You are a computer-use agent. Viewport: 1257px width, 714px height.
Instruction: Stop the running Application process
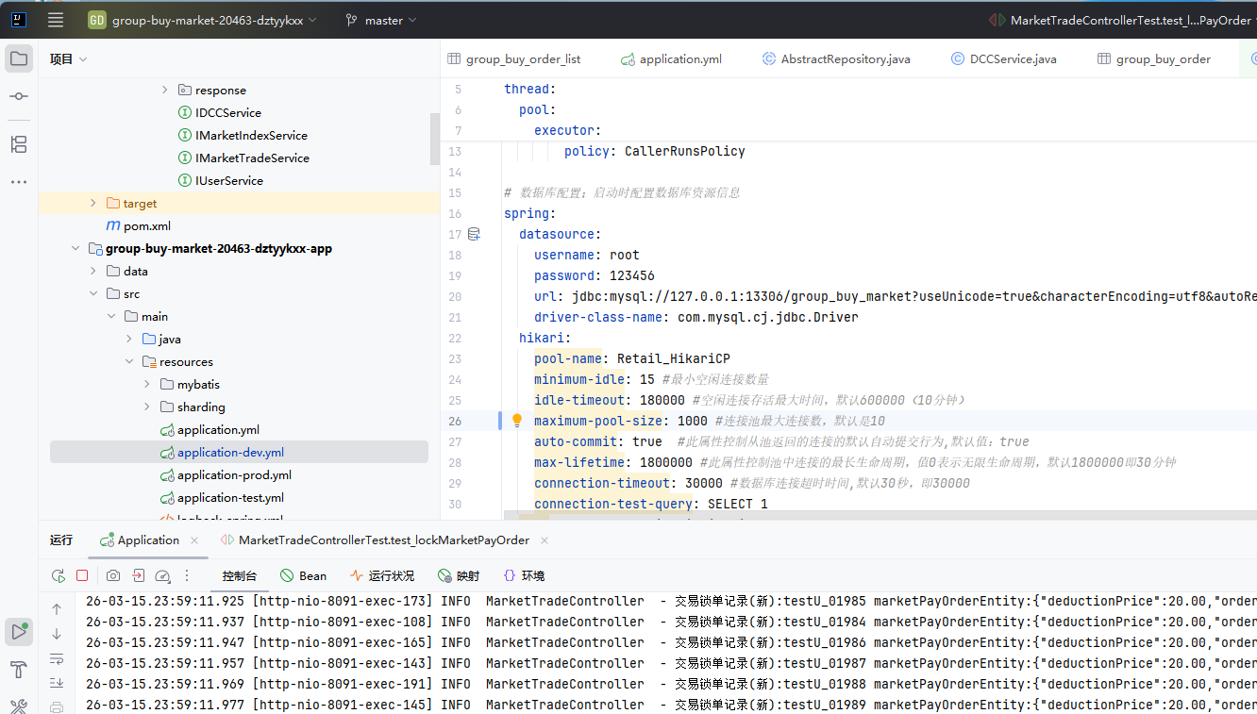[82, 575]
